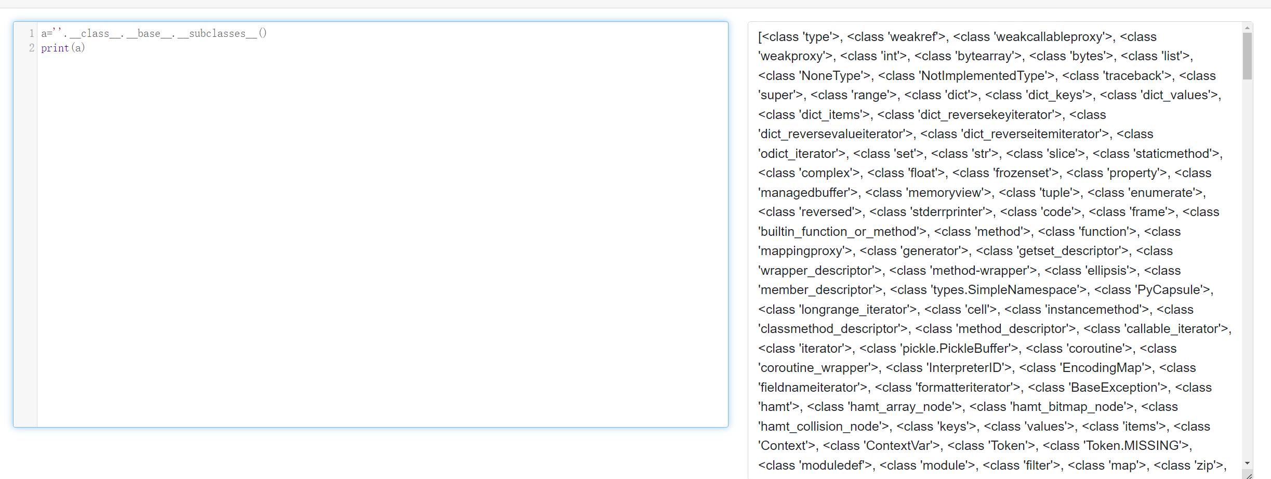Click 'dict_items' in the output
The image size is (1271, 479).
(x=830, y=115)
